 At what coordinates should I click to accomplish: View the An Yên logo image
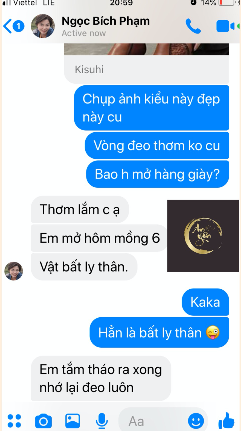point(203,236)
